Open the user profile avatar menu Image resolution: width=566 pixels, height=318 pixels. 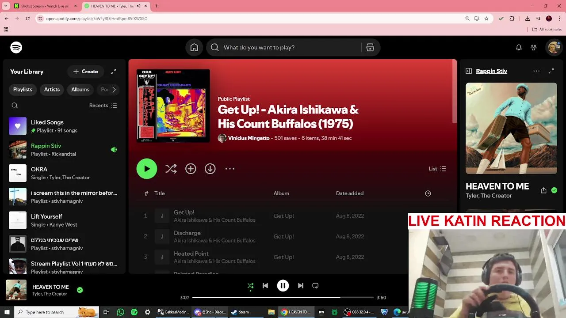coord(554,47)
